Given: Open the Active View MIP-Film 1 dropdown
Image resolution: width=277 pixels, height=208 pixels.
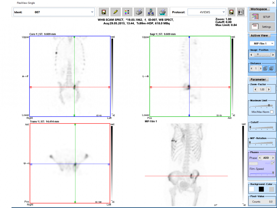Looking at the screenshot, I should (272, 44).
